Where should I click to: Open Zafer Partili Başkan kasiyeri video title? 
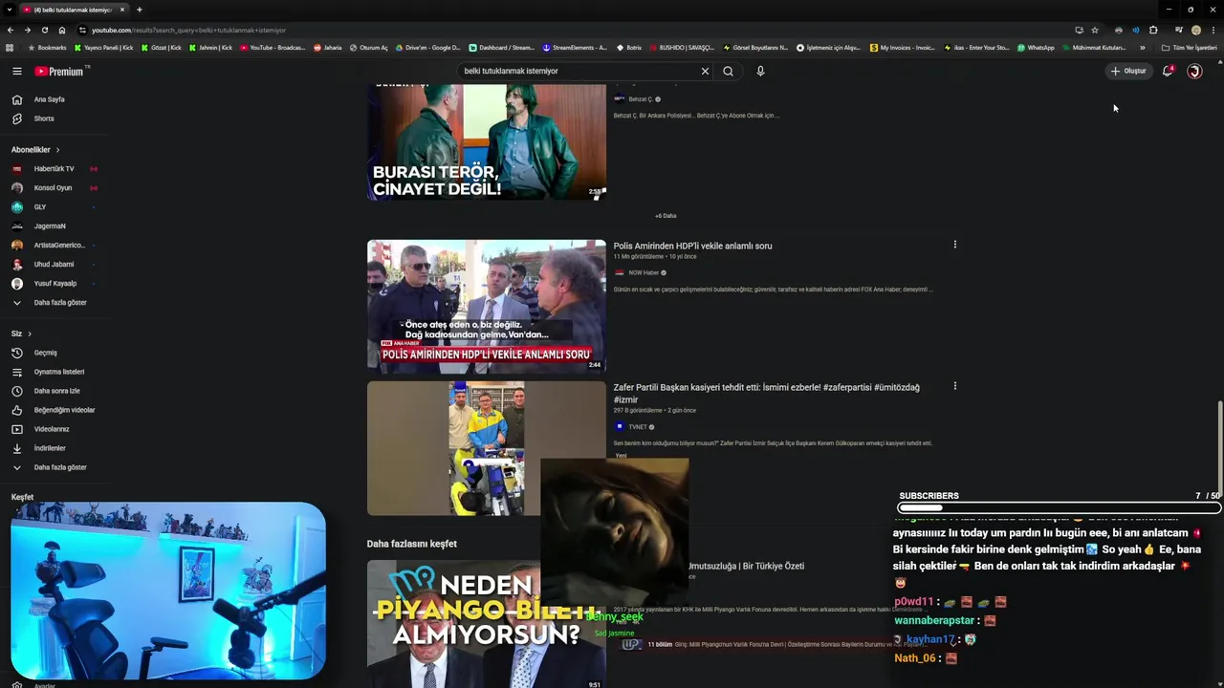766,393
